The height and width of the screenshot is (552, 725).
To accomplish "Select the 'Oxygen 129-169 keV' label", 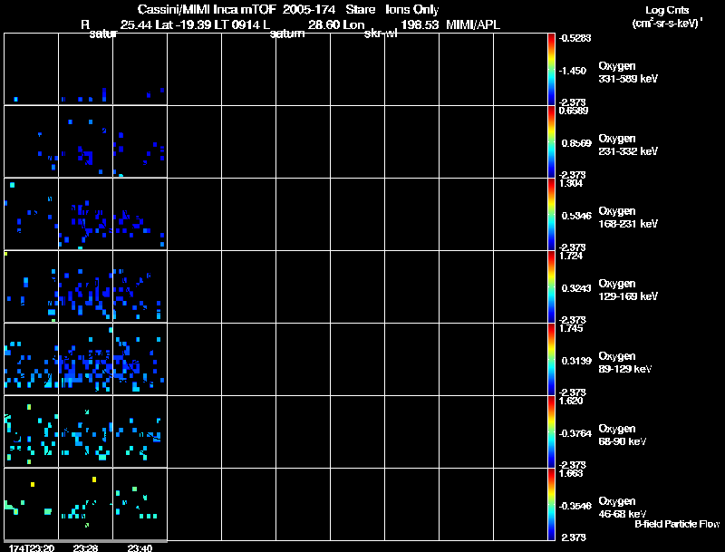I will point(628,290).
